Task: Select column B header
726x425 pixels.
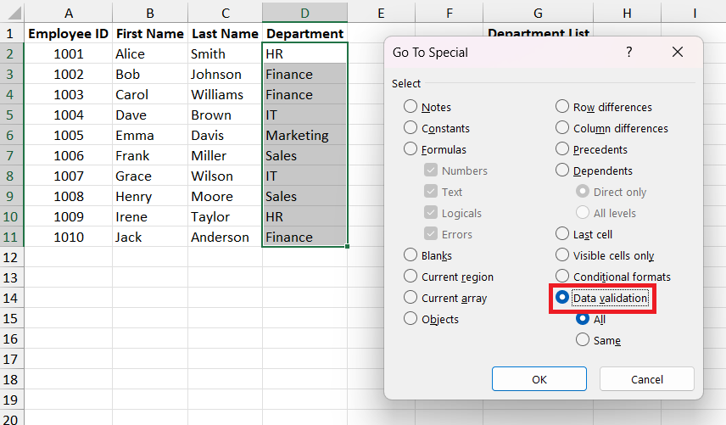Action: tap(150, 13)
